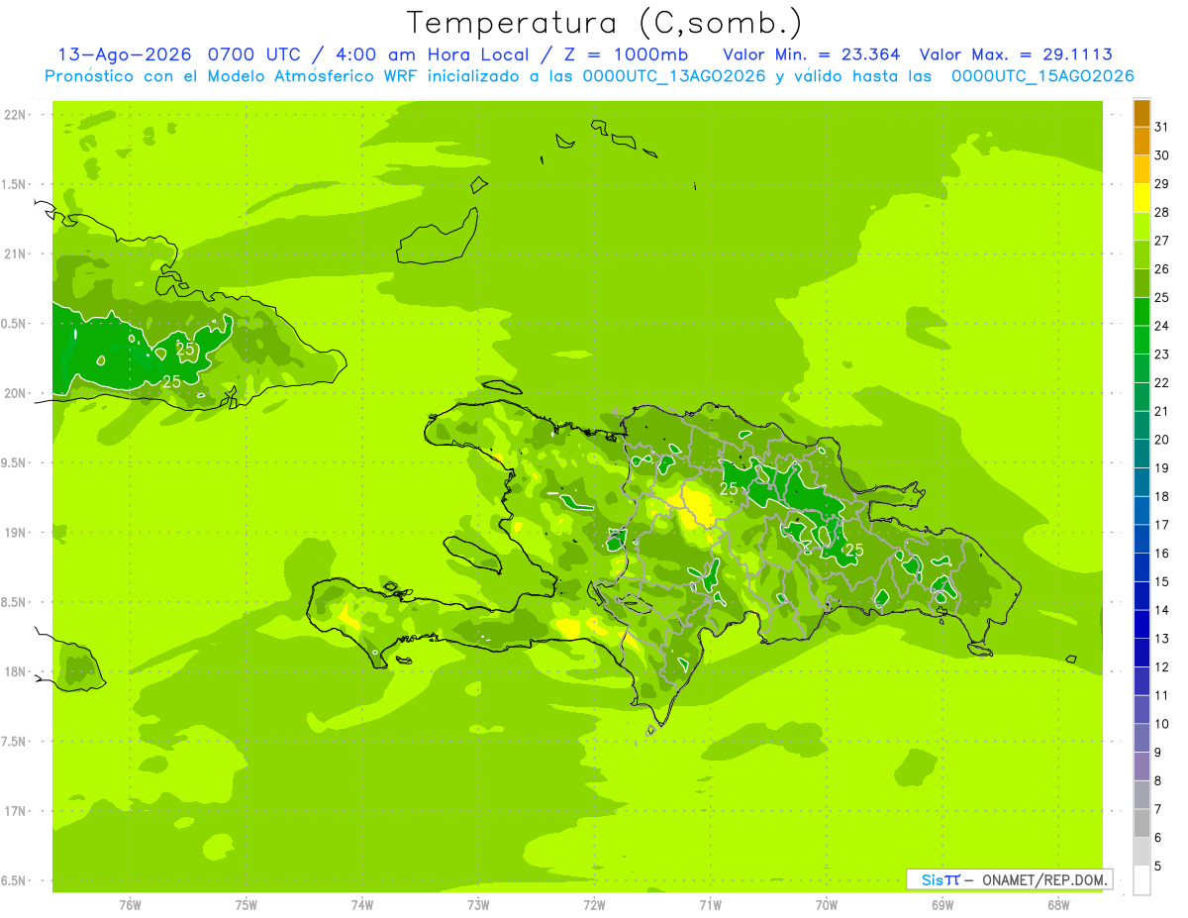Click the "68W" longitude axis label
Screen dimensions: 1188x918
(x=1057, y=904)
